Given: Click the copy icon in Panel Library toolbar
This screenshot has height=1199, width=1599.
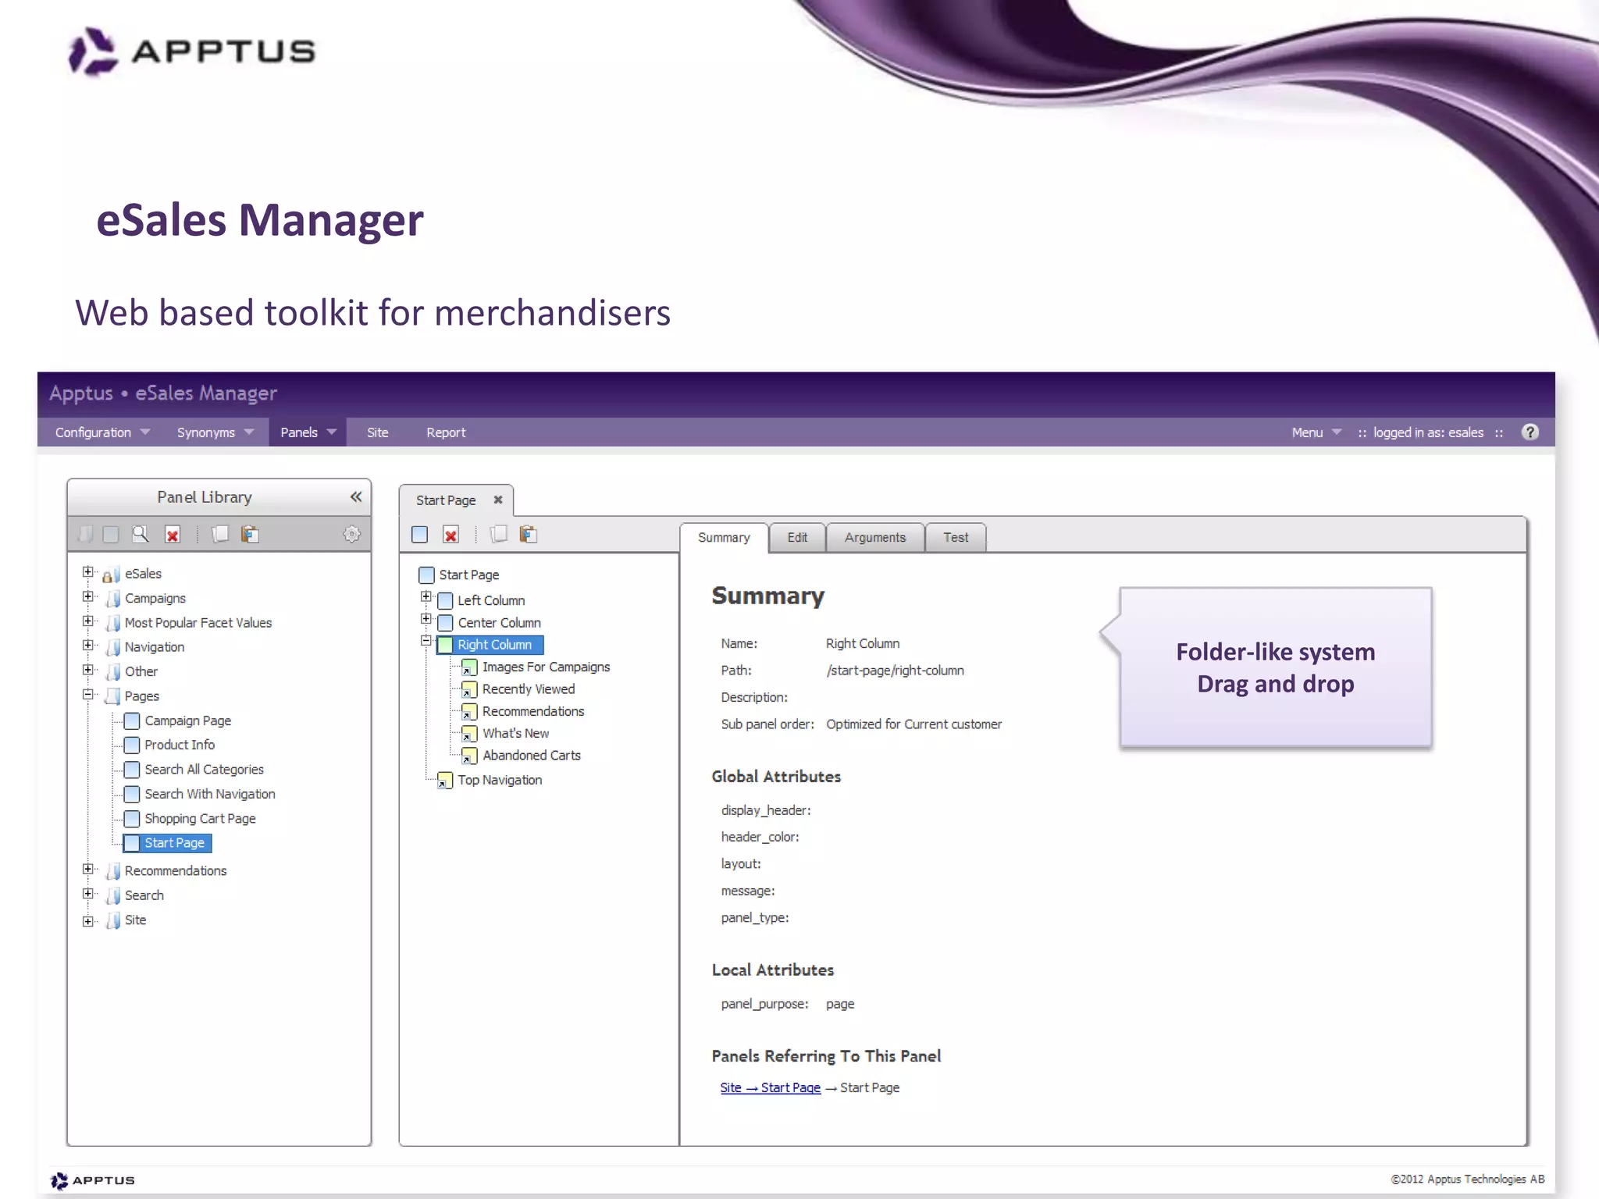Looking at the screenshot, I should 220,534.
